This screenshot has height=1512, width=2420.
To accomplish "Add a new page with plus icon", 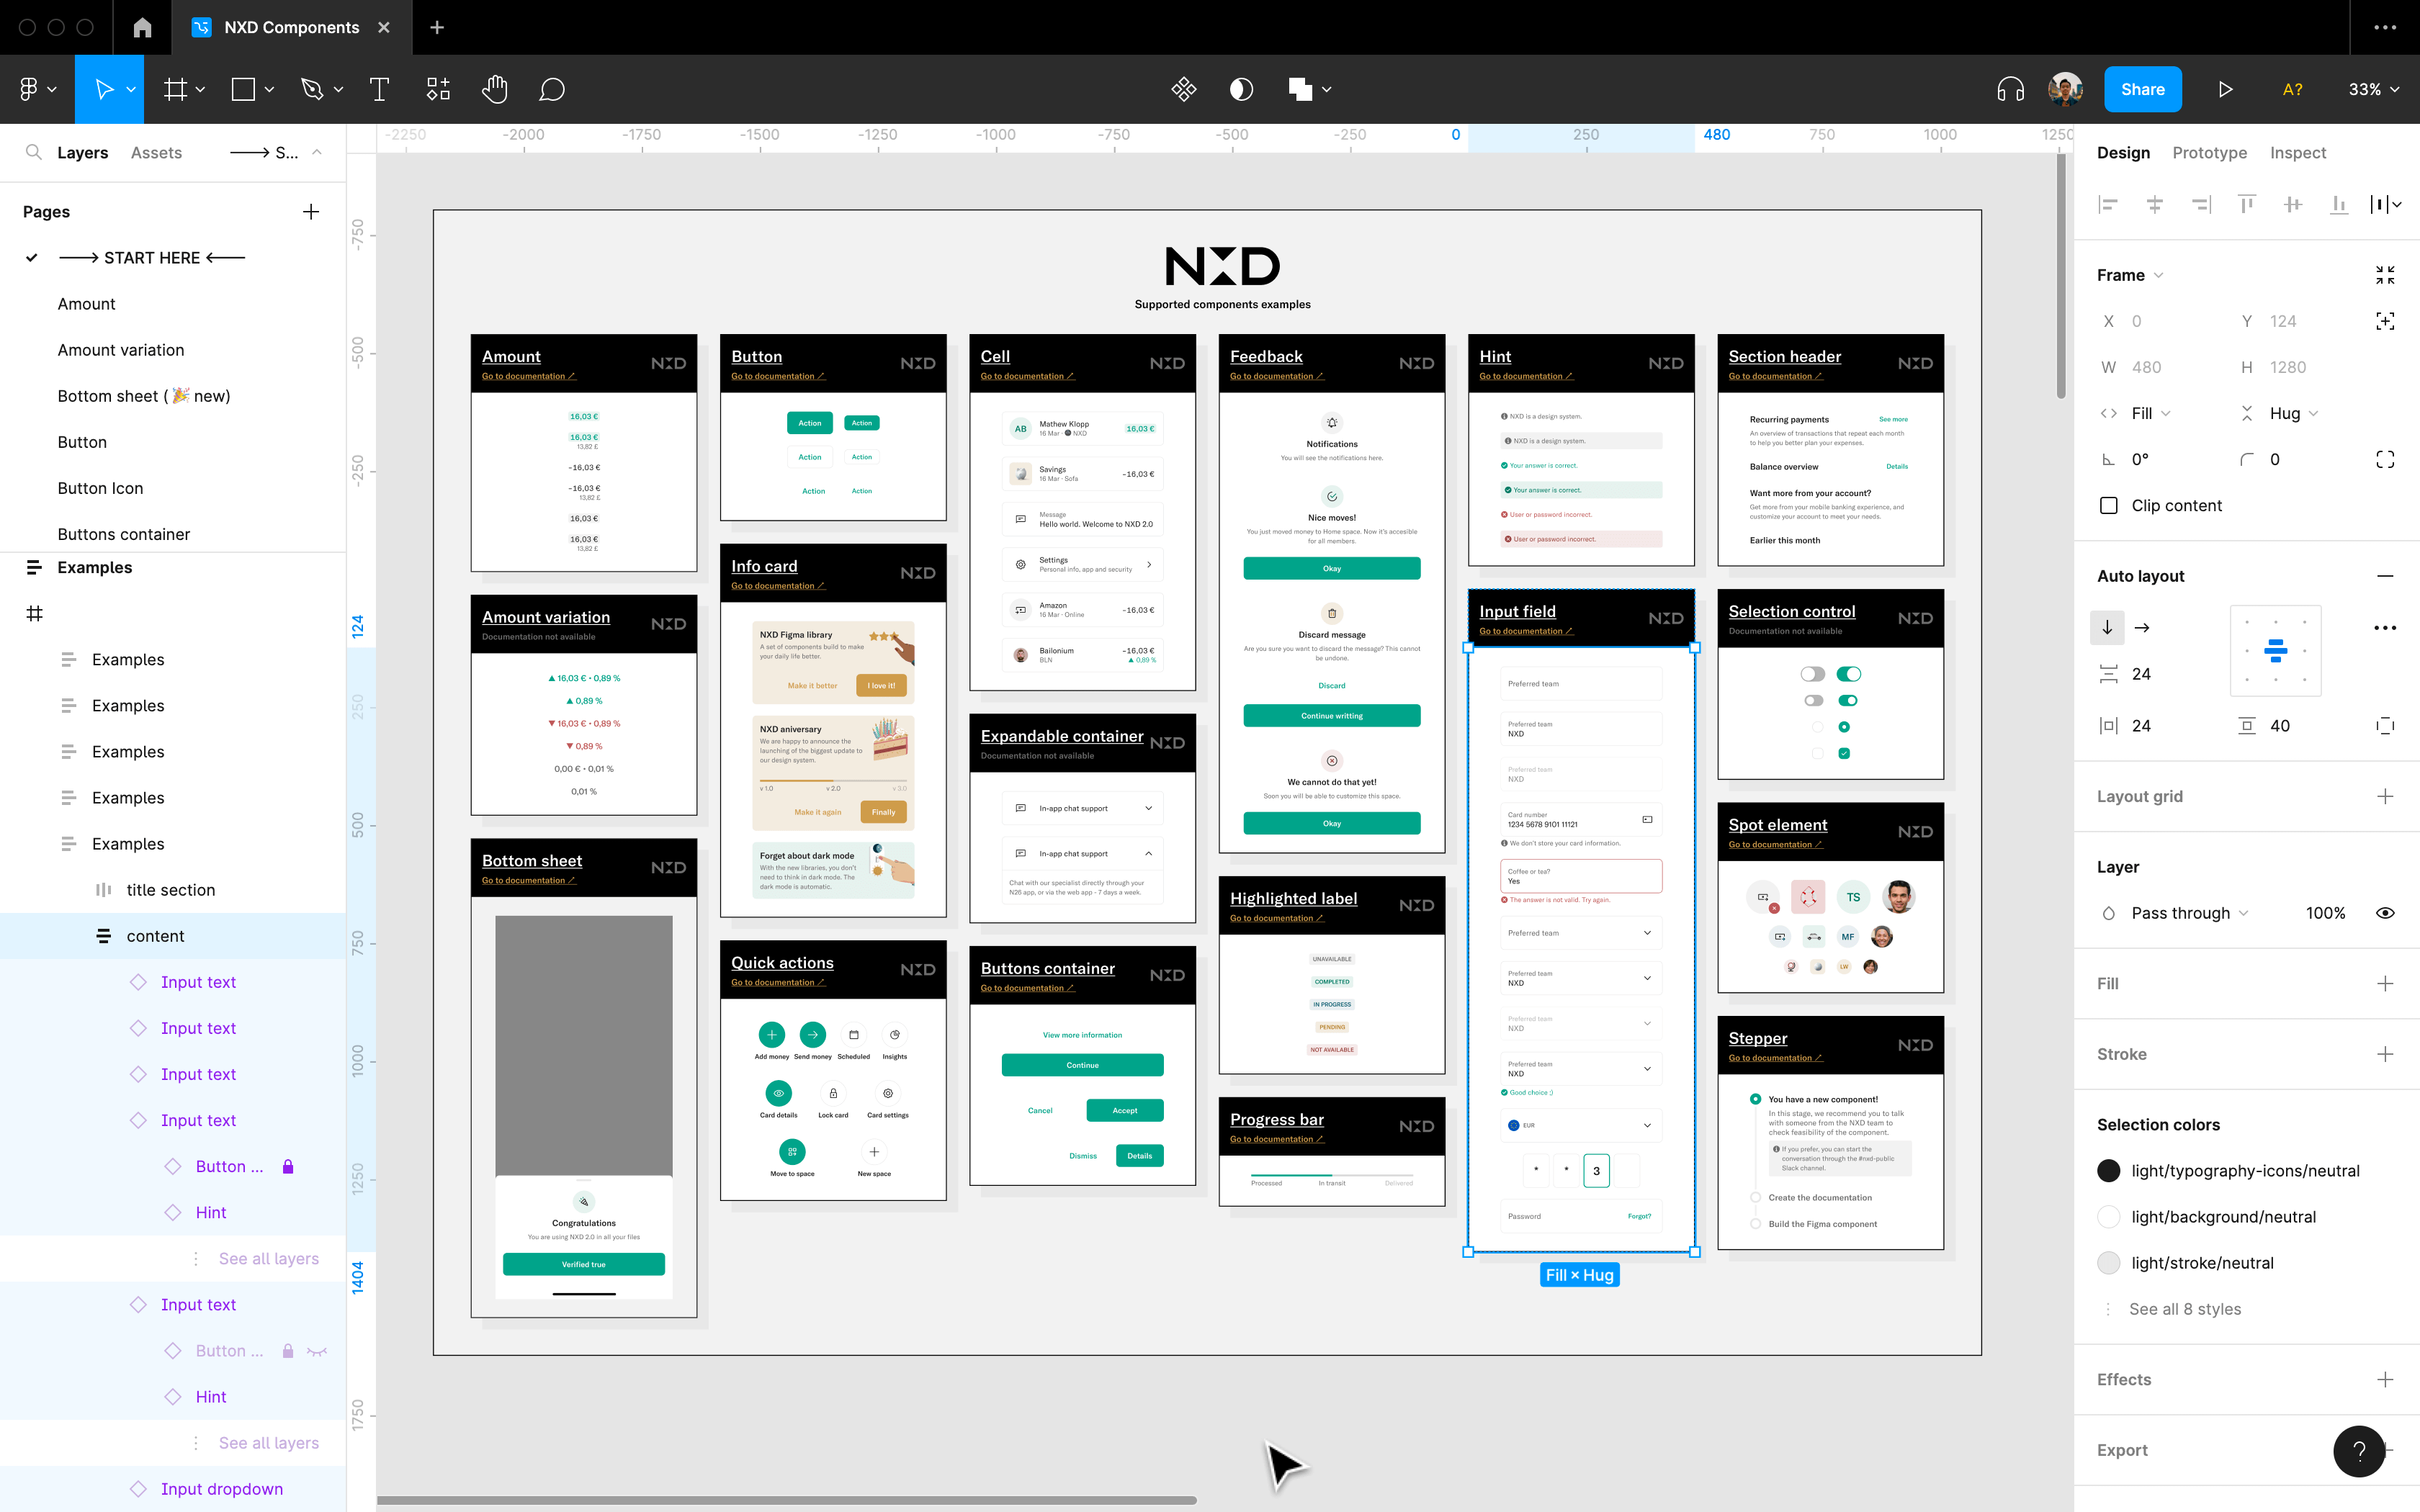I will click(x=311, y=212).
